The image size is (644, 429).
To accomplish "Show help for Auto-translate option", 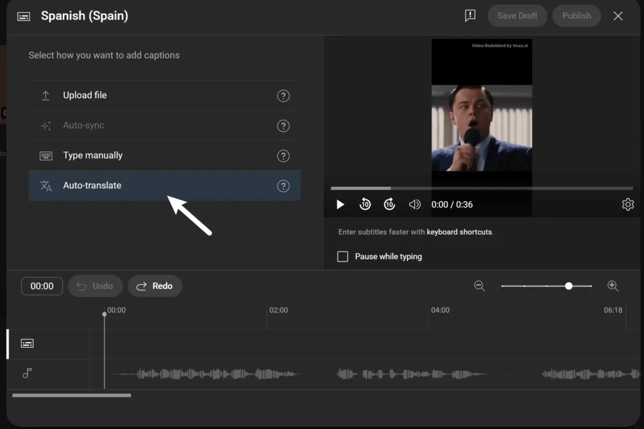I will [x=283, y=186].
